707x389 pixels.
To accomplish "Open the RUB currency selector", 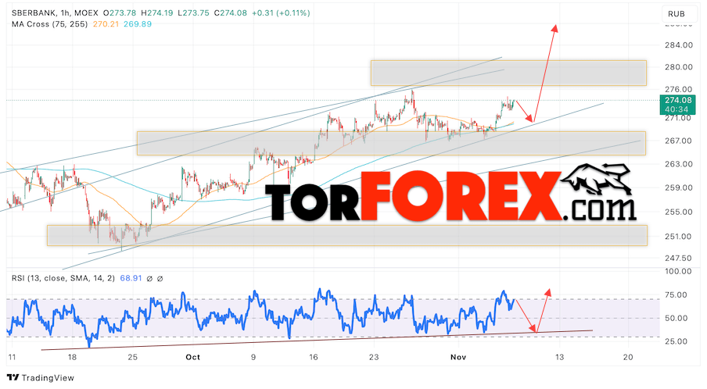I will 676,14.
